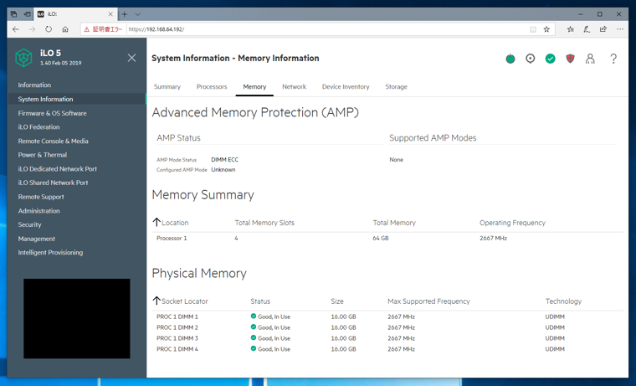
Task: Switch to the Device Inventory tab
Action: tap(346, 87)
